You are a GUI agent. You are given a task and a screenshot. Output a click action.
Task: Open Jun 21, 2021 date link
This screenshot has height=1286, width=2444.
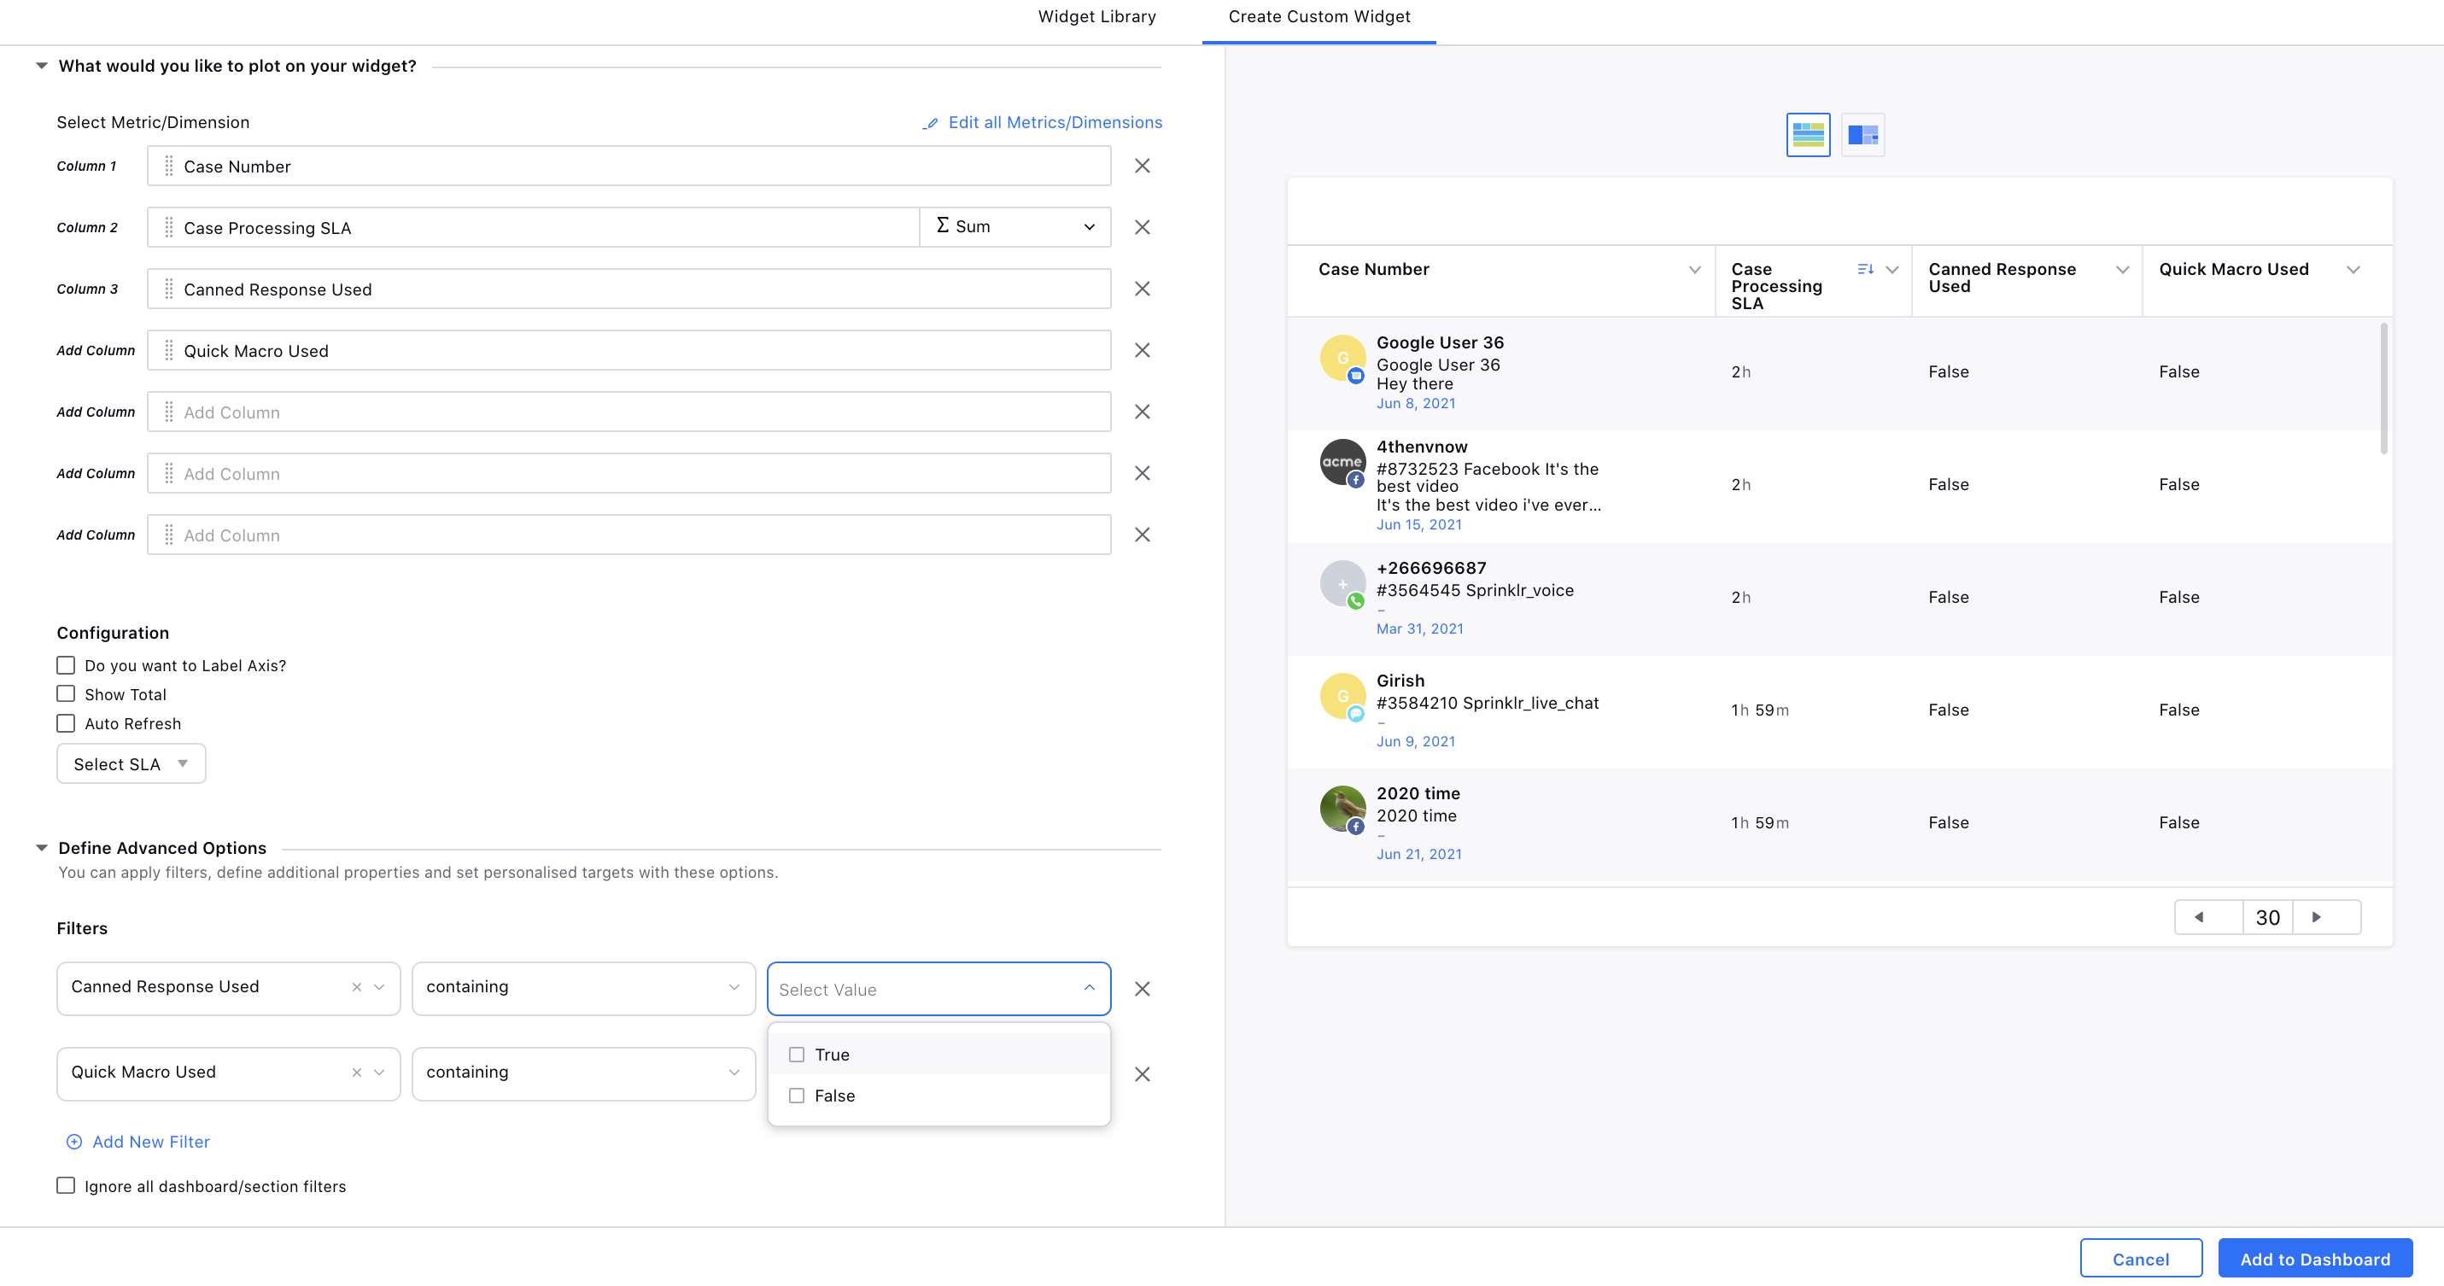tap(1419, 854)
